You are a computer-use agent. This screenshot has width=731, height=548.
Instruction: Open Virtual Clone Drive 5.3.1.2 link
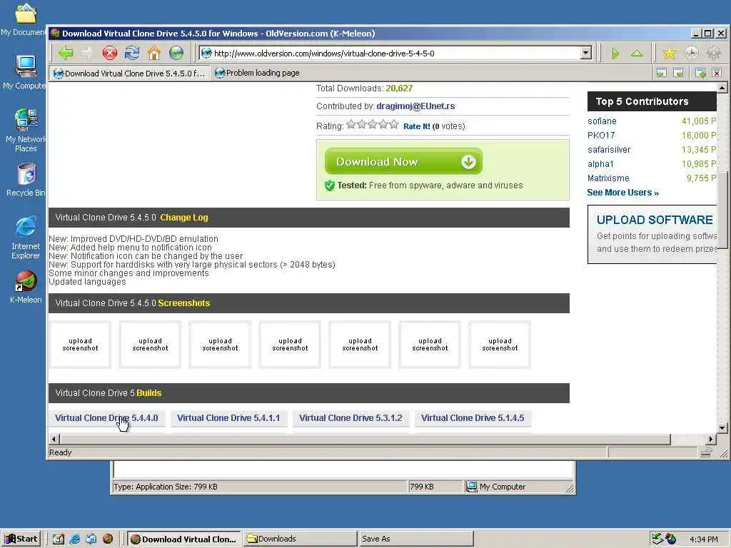[351, 418]
